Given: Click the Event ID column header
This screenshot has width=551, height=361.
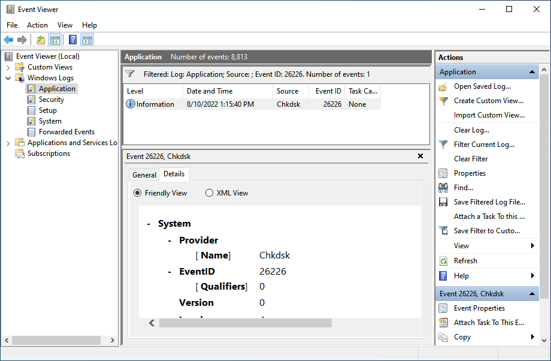Looking at the screenshot, I should pyautogui.click(x=326, y=91).
